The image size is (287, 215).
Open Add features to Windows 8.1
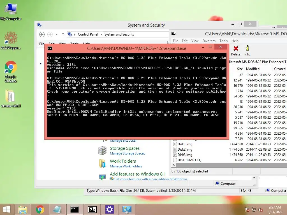point(138,174)
